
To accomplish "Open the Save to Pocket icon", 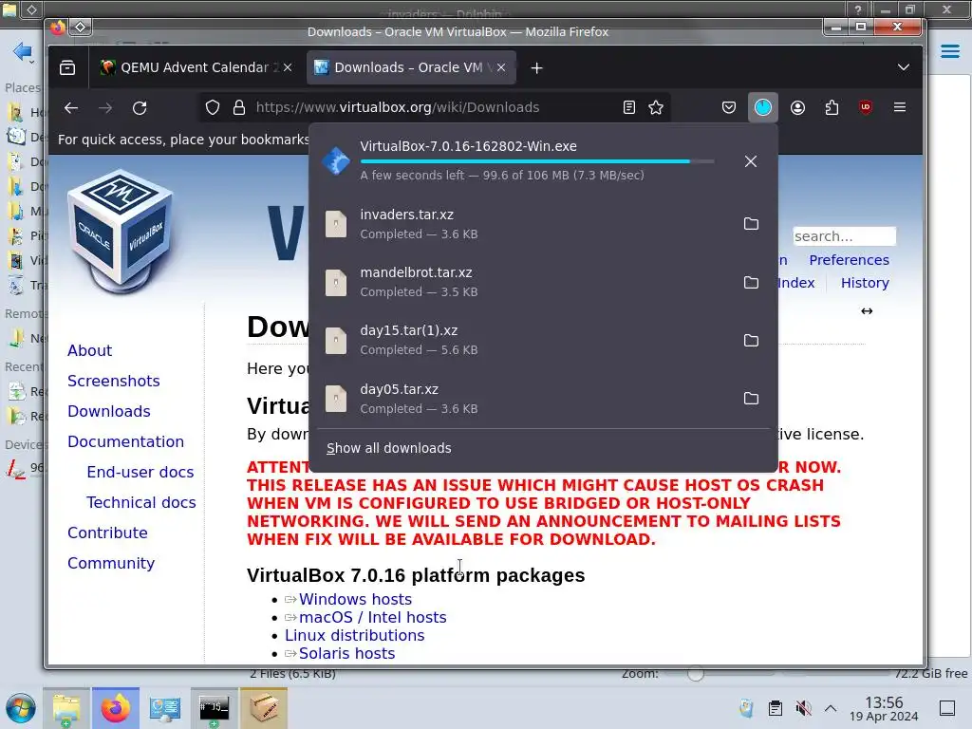I will (728, 108).
